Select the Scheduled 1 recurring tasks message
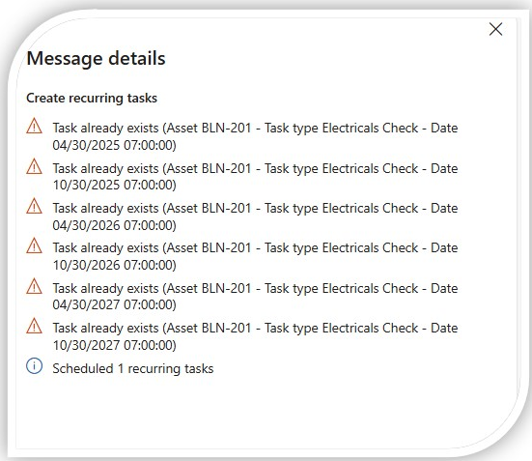 133,368
